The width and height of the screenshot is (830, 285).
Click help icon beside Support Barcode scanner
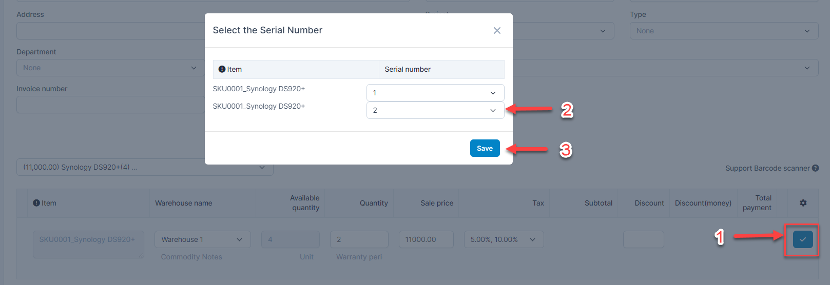(815, 168)
